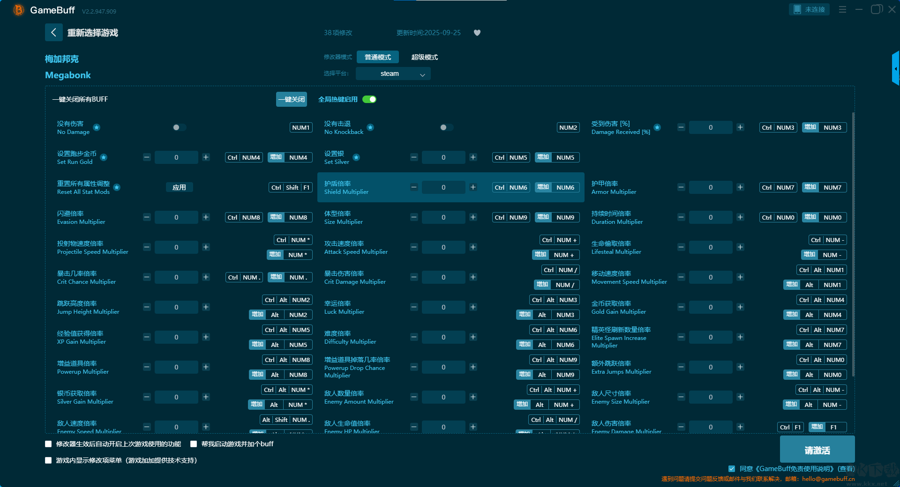Click NUM1 hotkey box for No Damage

point(301,127)
